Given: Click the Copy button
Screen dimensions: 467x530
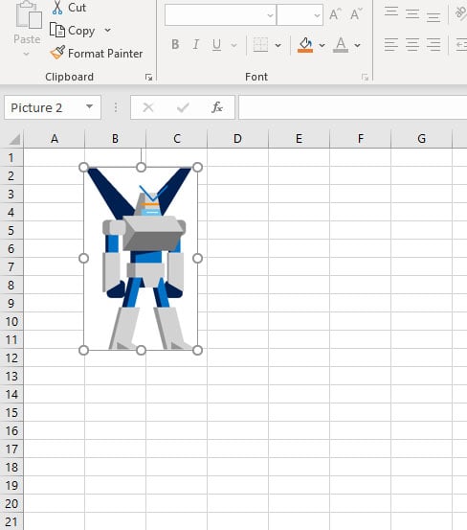Looking at the screenshot, I should point(72,31).
